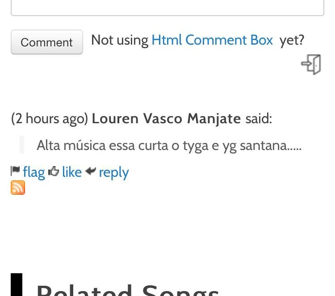Click the black bar beside Related Songs
Image resolution: width=335 pixels, height=296 pixels.
(17, 284)
